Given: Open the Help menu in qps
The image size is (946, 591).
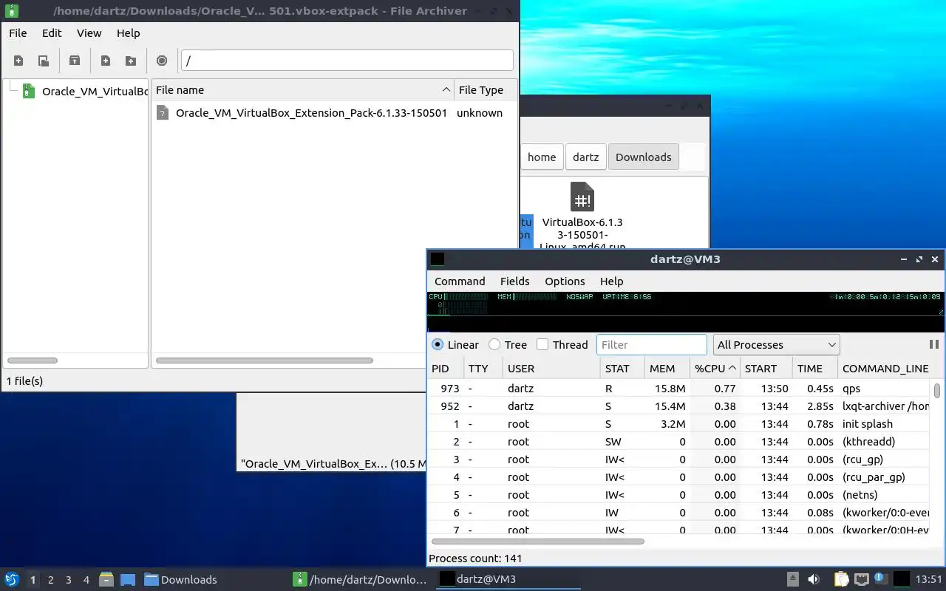Looking at the screenshot, I should 612,281.
